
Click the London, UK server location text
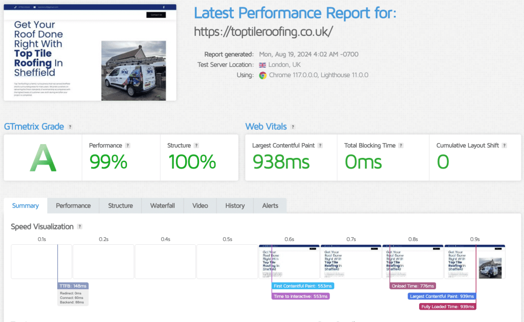[285, 65]
